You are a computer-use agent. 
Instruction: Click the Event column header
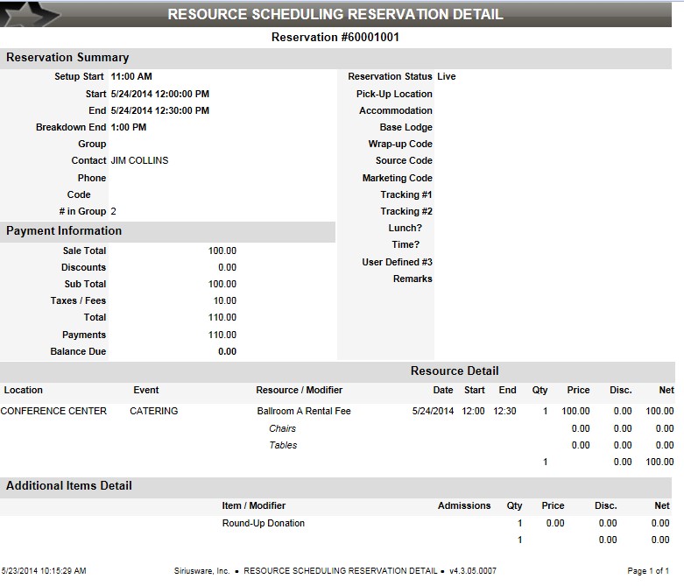(x=146, y=390)
